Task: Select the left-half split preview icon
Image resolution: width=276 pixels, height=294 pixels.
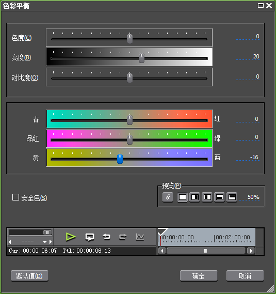Action: click(207, 197)
